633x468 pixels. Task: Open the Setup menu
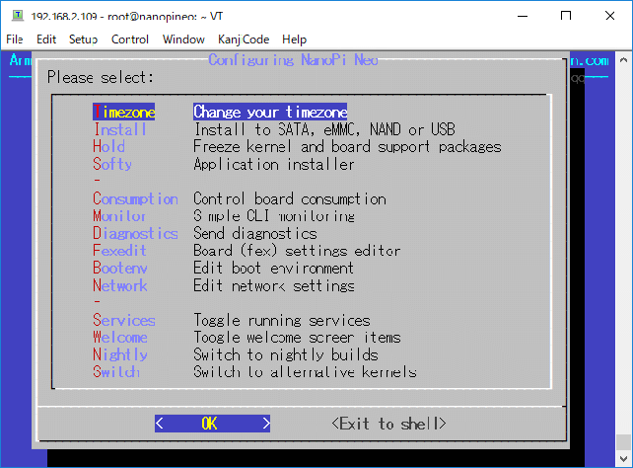[x=83, y=39]
